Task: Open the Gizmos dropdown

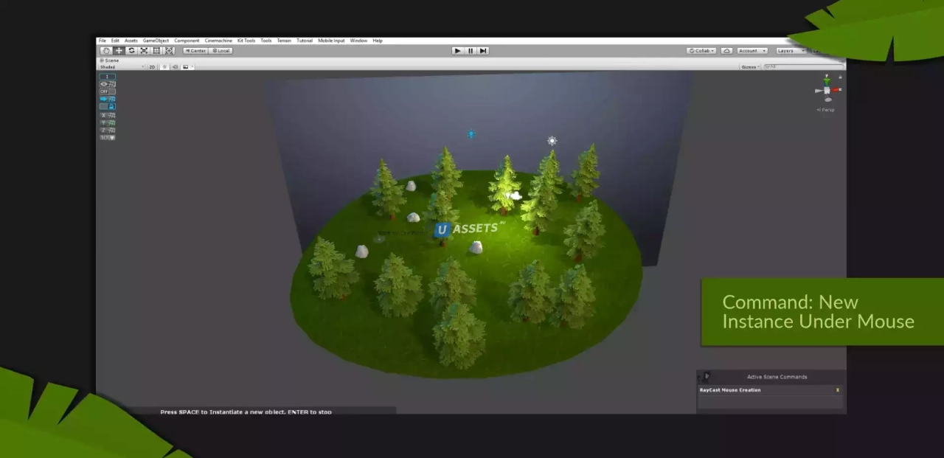Action: 750,67
